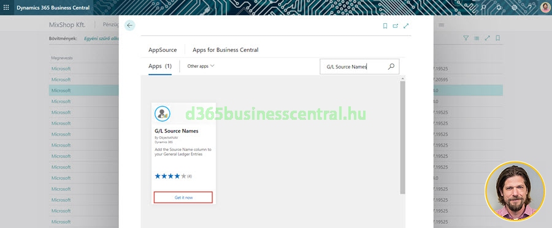552x228 pixels.
Task: Toggle the filter pane funnel icon in the background
Action: point(466,38)
